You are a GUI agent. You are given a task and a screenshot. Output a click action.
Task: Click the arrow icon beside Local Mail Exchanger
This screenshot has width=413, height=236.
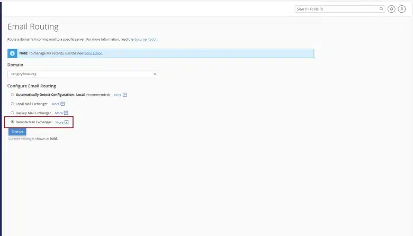pyautogui.click(x=62, y=104)
